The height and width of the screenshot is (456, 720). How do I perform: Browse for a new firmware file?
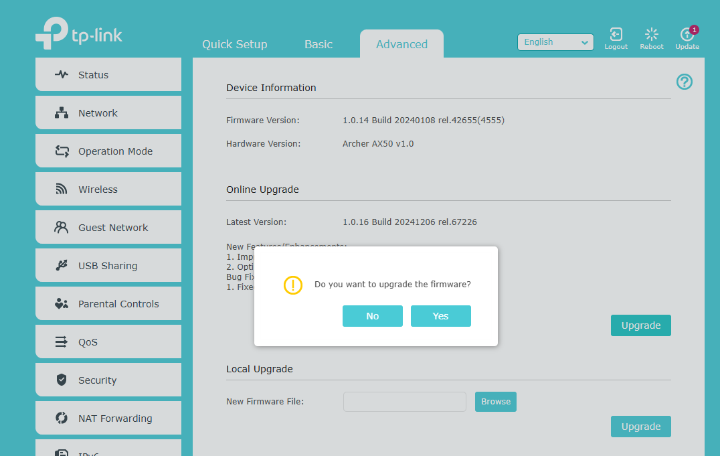click(495, 402)
